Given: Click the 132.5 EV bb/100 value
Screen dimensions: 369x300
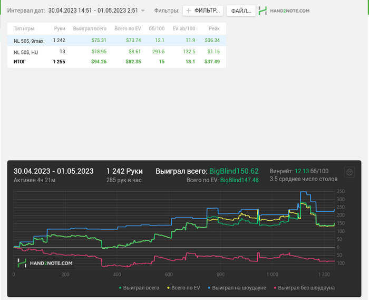Looking at the screenshot, I should (x=189, y=52).
